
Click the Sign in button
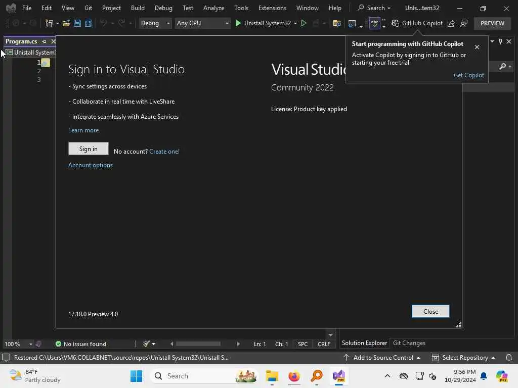(x=88, y=149)
